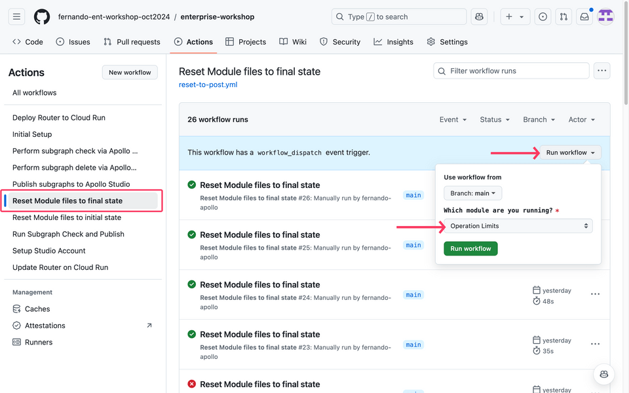Viewport: 629px width, 393px height.
Task: Select Perform subgraph check via Apollo workflow
Action: coord(75,151)
